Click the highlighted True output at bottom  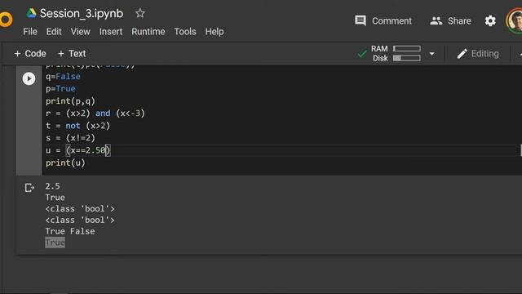(55, 243)
